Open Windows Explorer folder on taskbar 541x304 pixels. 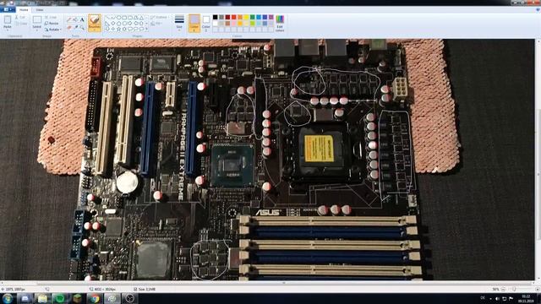pos(42,298)
